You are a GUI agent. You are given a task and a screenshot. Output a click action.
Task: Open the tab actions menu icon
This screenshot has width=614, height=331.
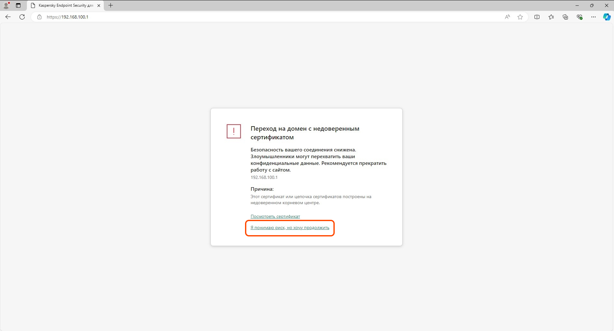coord(18,5)
